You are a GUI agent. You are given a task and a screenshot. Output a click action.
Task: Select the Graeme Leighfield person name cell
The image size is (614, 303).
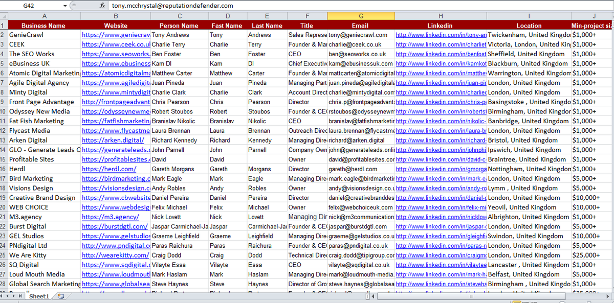pyautogui.click(x=179, y=236)
